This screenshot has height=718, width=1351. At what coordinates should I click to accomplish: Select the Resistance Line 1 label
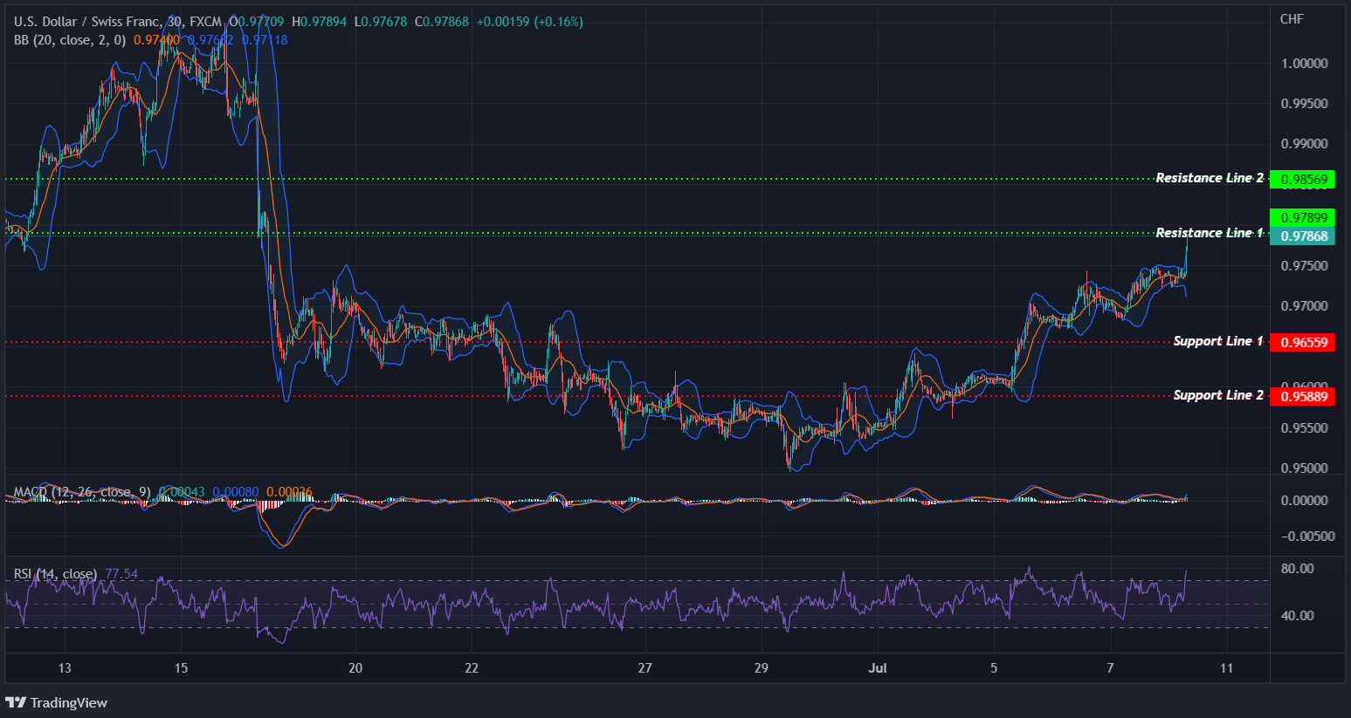click(1210, 233)
